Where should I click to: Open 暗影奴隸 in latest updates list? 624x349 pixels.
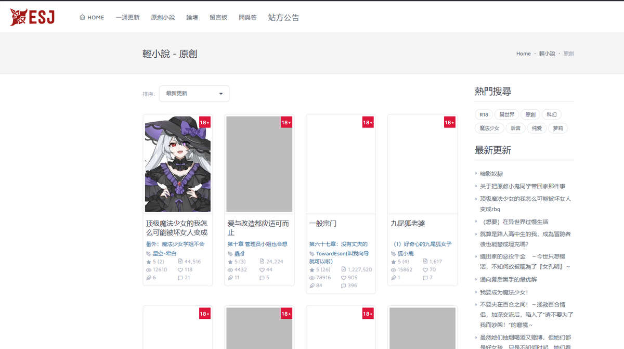click(491, 174)
